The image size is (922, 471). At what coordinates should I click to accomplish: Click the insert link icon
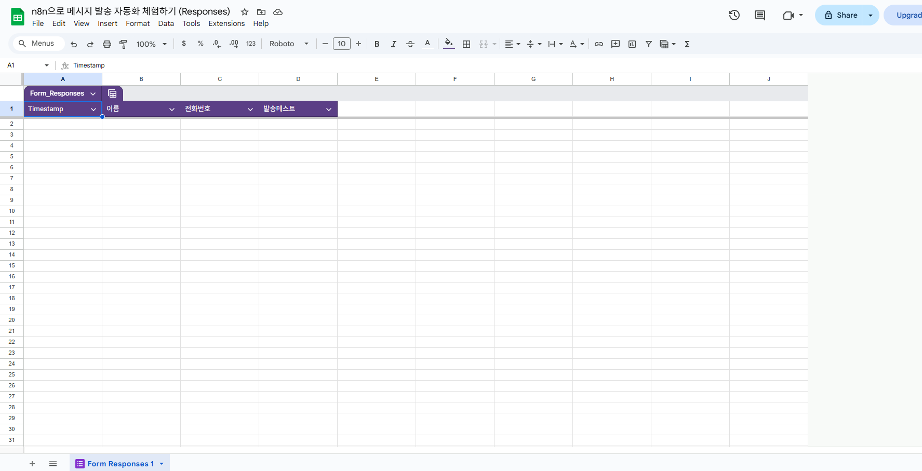[599, 44]
